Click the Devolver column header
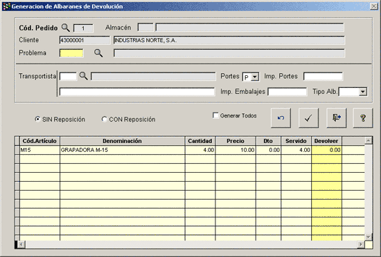The width and height of the screenshot is (381, 257). pyautogui.click(x=326, y=141)
